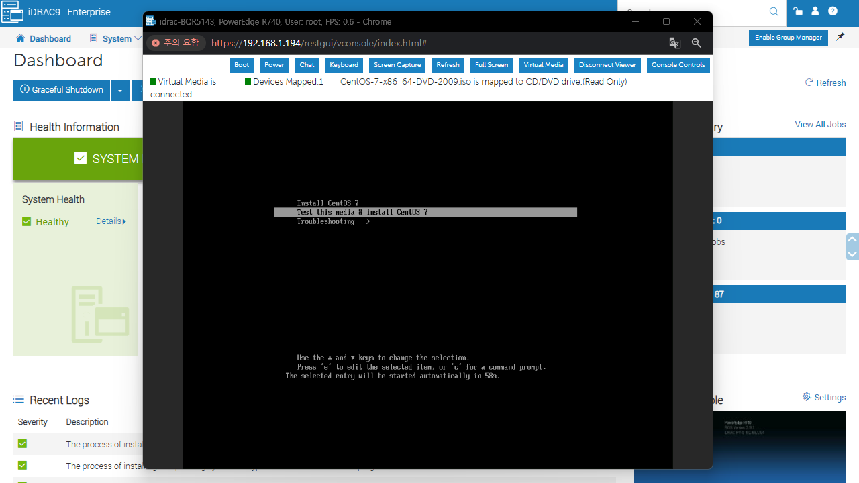This screenshot has width=859, height=483.
Task: Click the Settings gear icon near virtual console
Action: pos(807,397)
